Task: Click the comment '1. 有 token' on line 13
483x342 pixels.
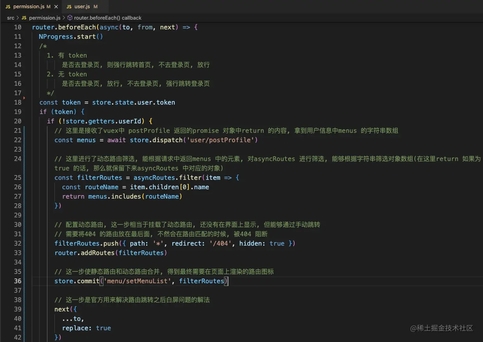Action: tap(67, 55)
